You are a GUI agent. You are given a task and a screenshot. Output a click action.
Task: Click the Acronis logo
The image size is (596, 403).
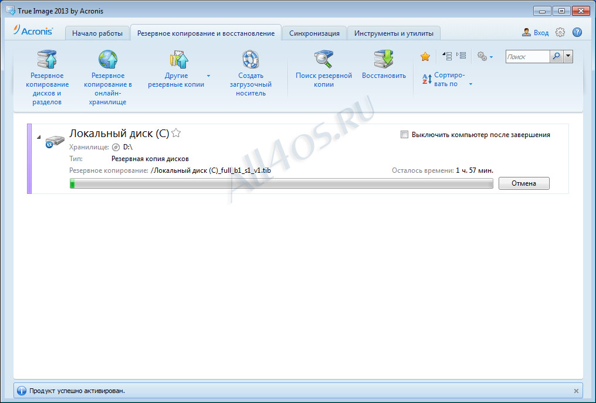pos(33,30)
